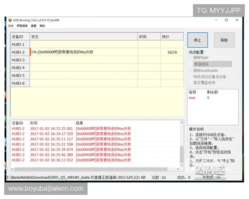Click the log horizontal scrollbar thumb
This screenshot has height=199, width=249.
pyautogui.click(x=91, y=169)
